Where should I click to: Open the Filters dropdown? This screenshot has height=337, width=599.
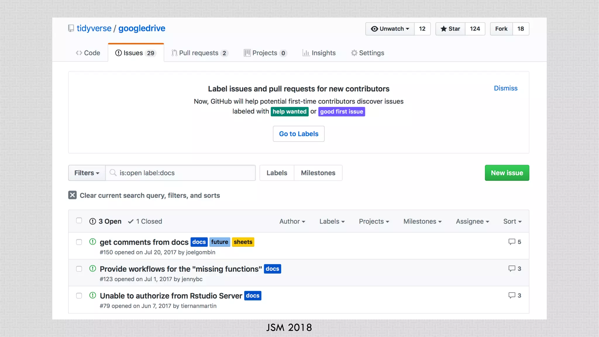(87, 173)
